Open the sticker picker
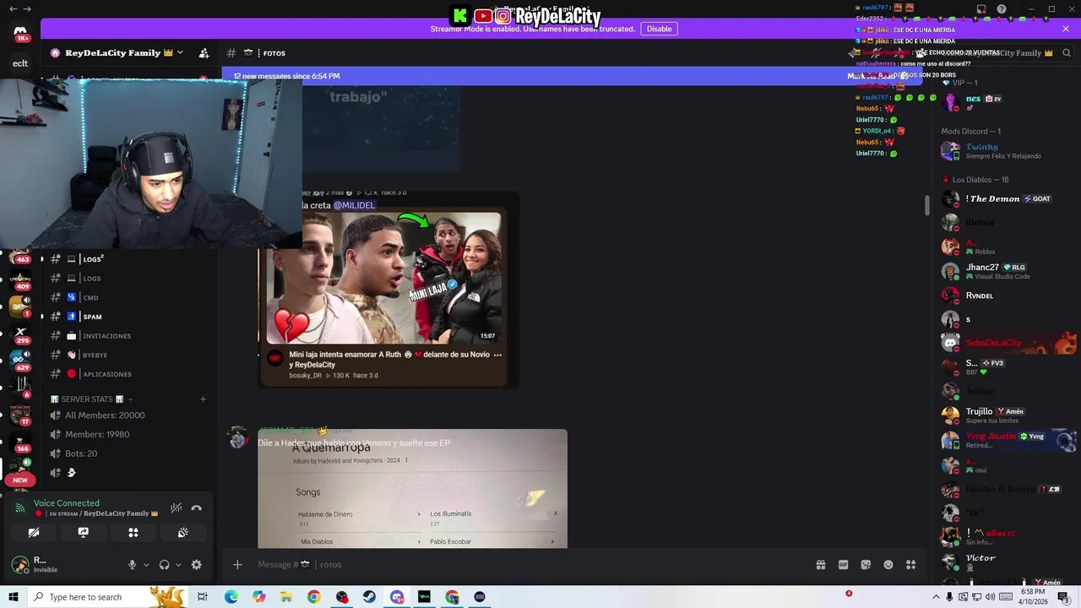Screen dimensions: 1081x608 (866, 564)
